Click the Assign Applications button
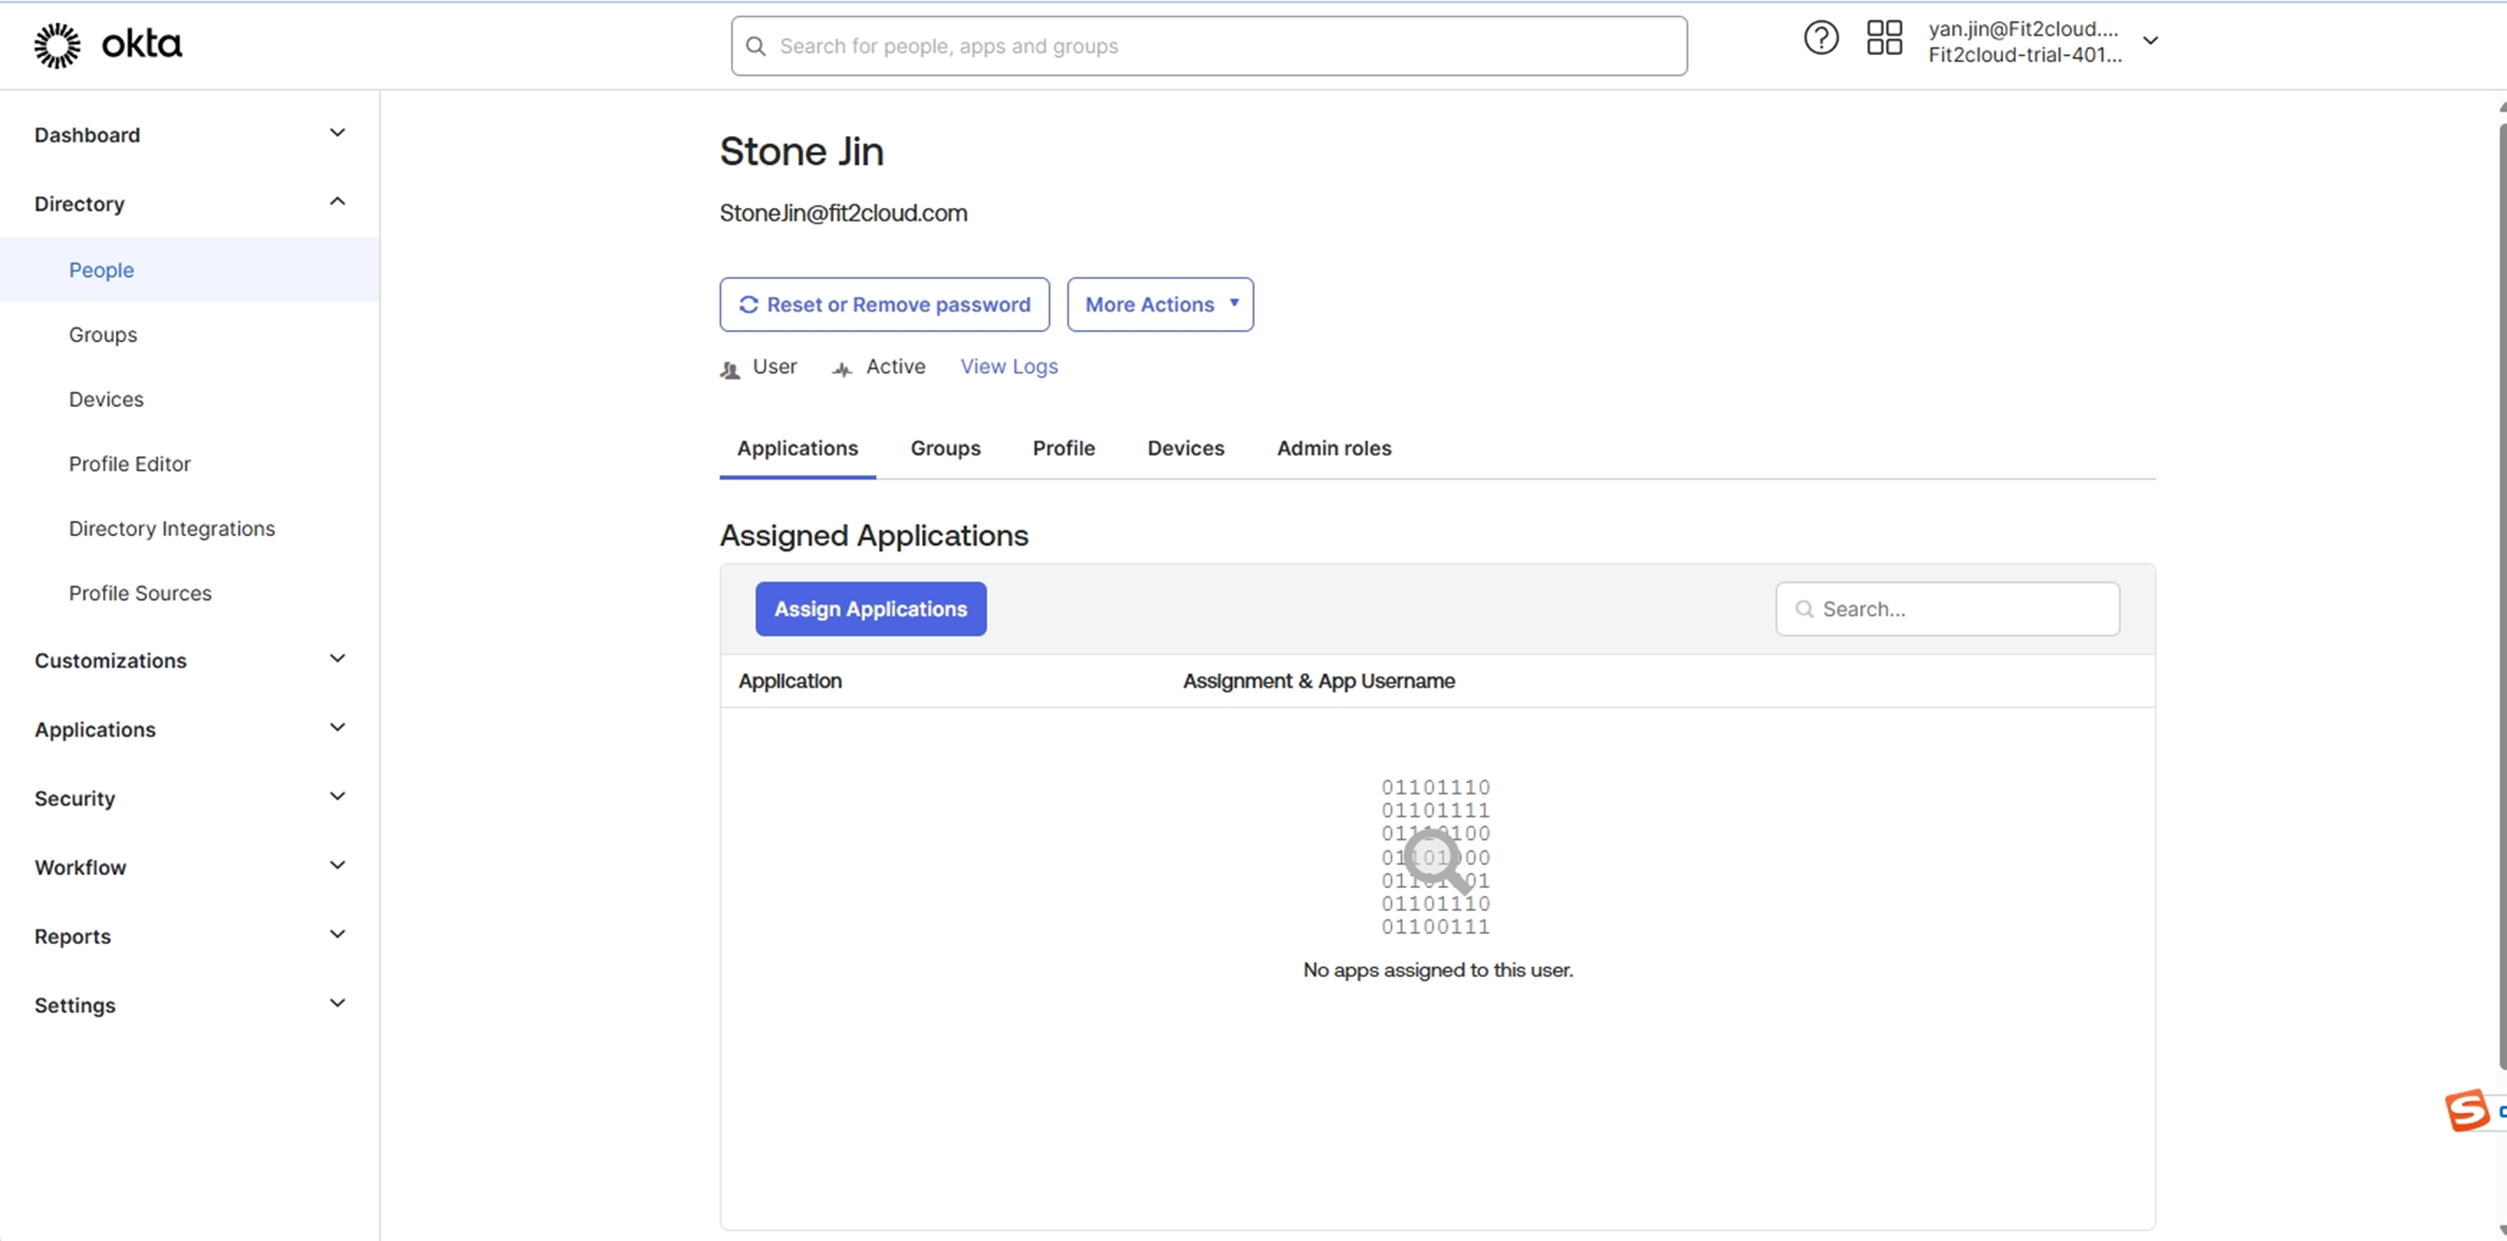The width and height of the screenshot is (2507, 1241). click(x=870, y=609)
